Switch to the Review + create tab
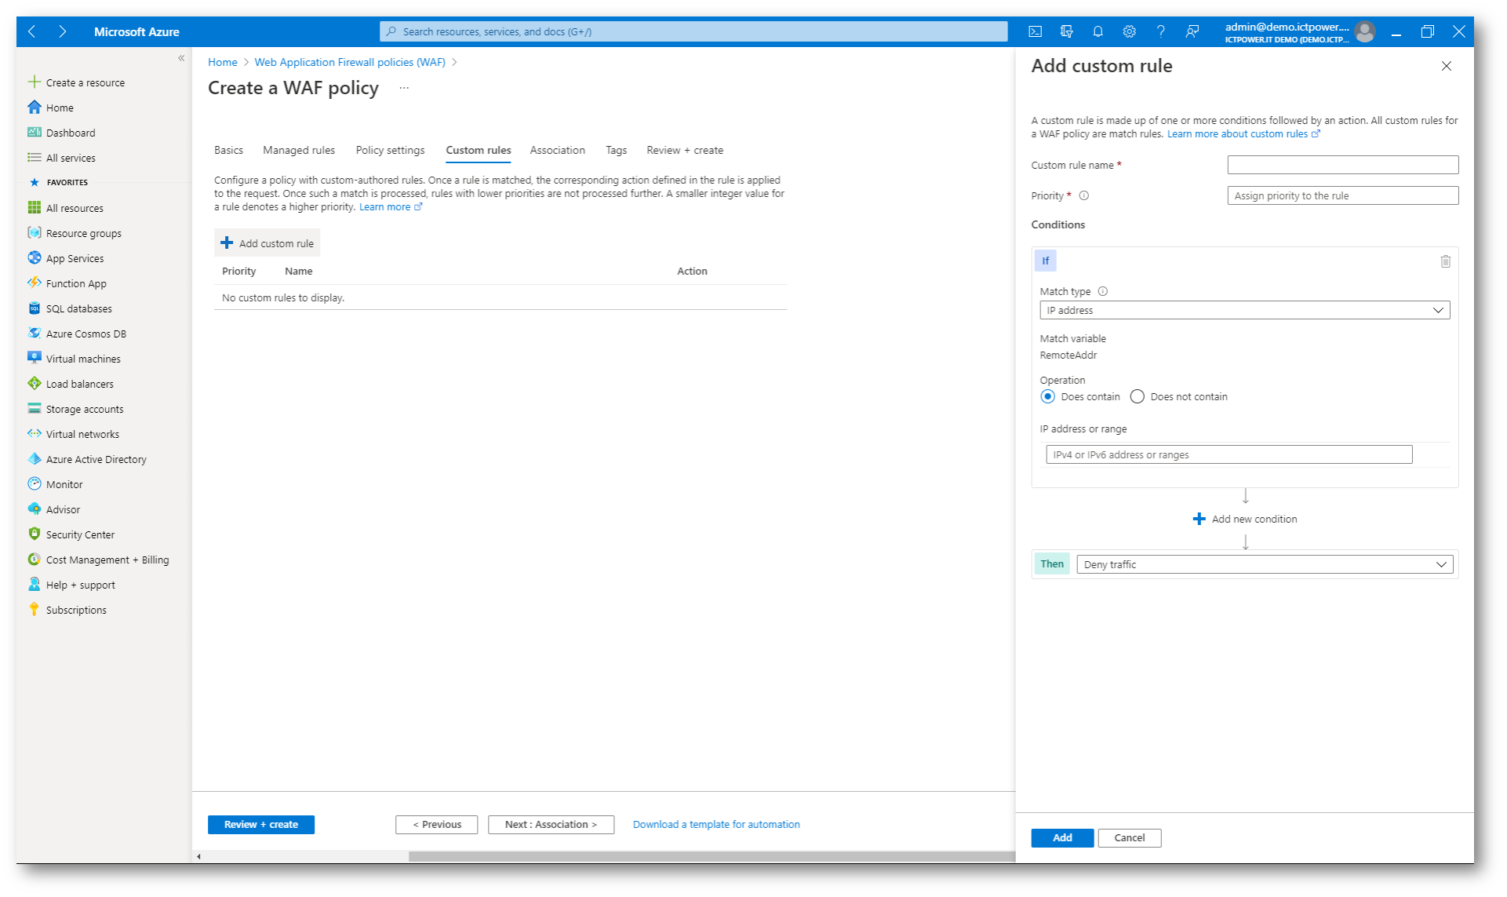This screenshot has width=1507, height=897. point(685,150)
